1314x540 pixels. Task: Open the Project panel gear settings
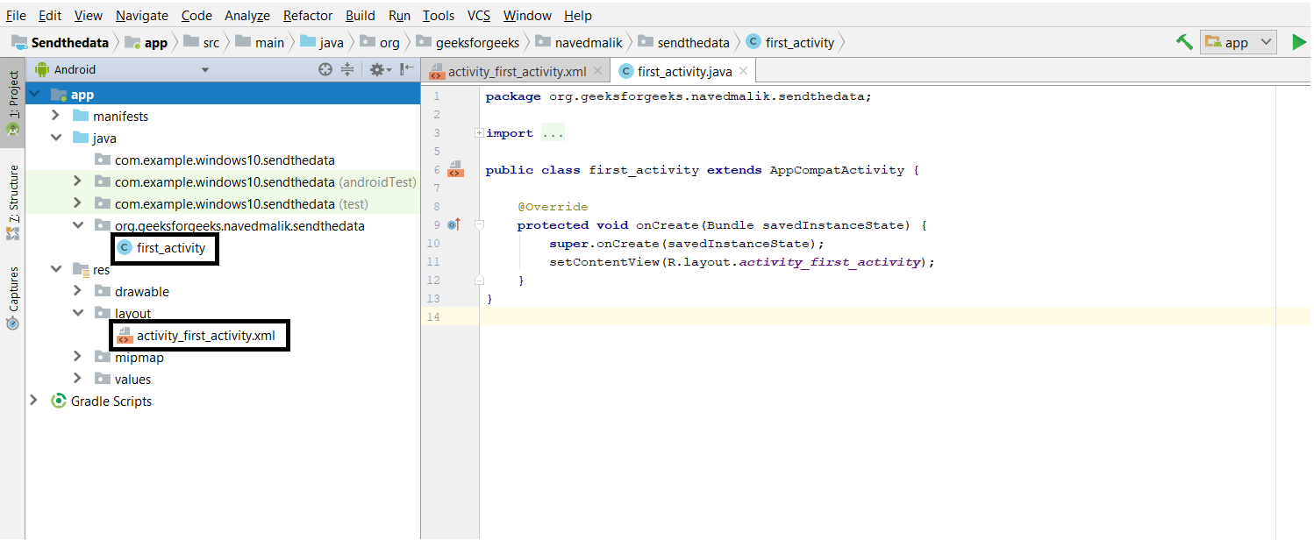(381, 69)
